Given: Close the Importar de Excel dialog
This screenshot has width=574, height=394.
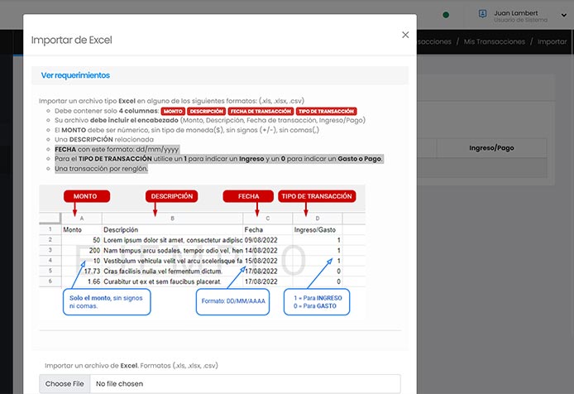Looking at the screenshot, I should pyautogui.click(x=405, y=35).
